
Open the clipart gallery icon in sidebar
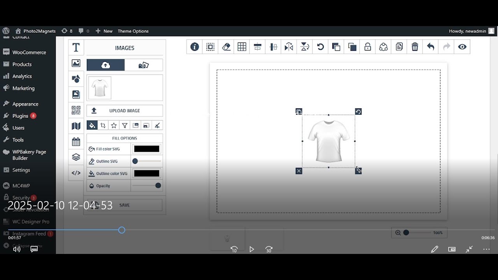pos(76,94)
